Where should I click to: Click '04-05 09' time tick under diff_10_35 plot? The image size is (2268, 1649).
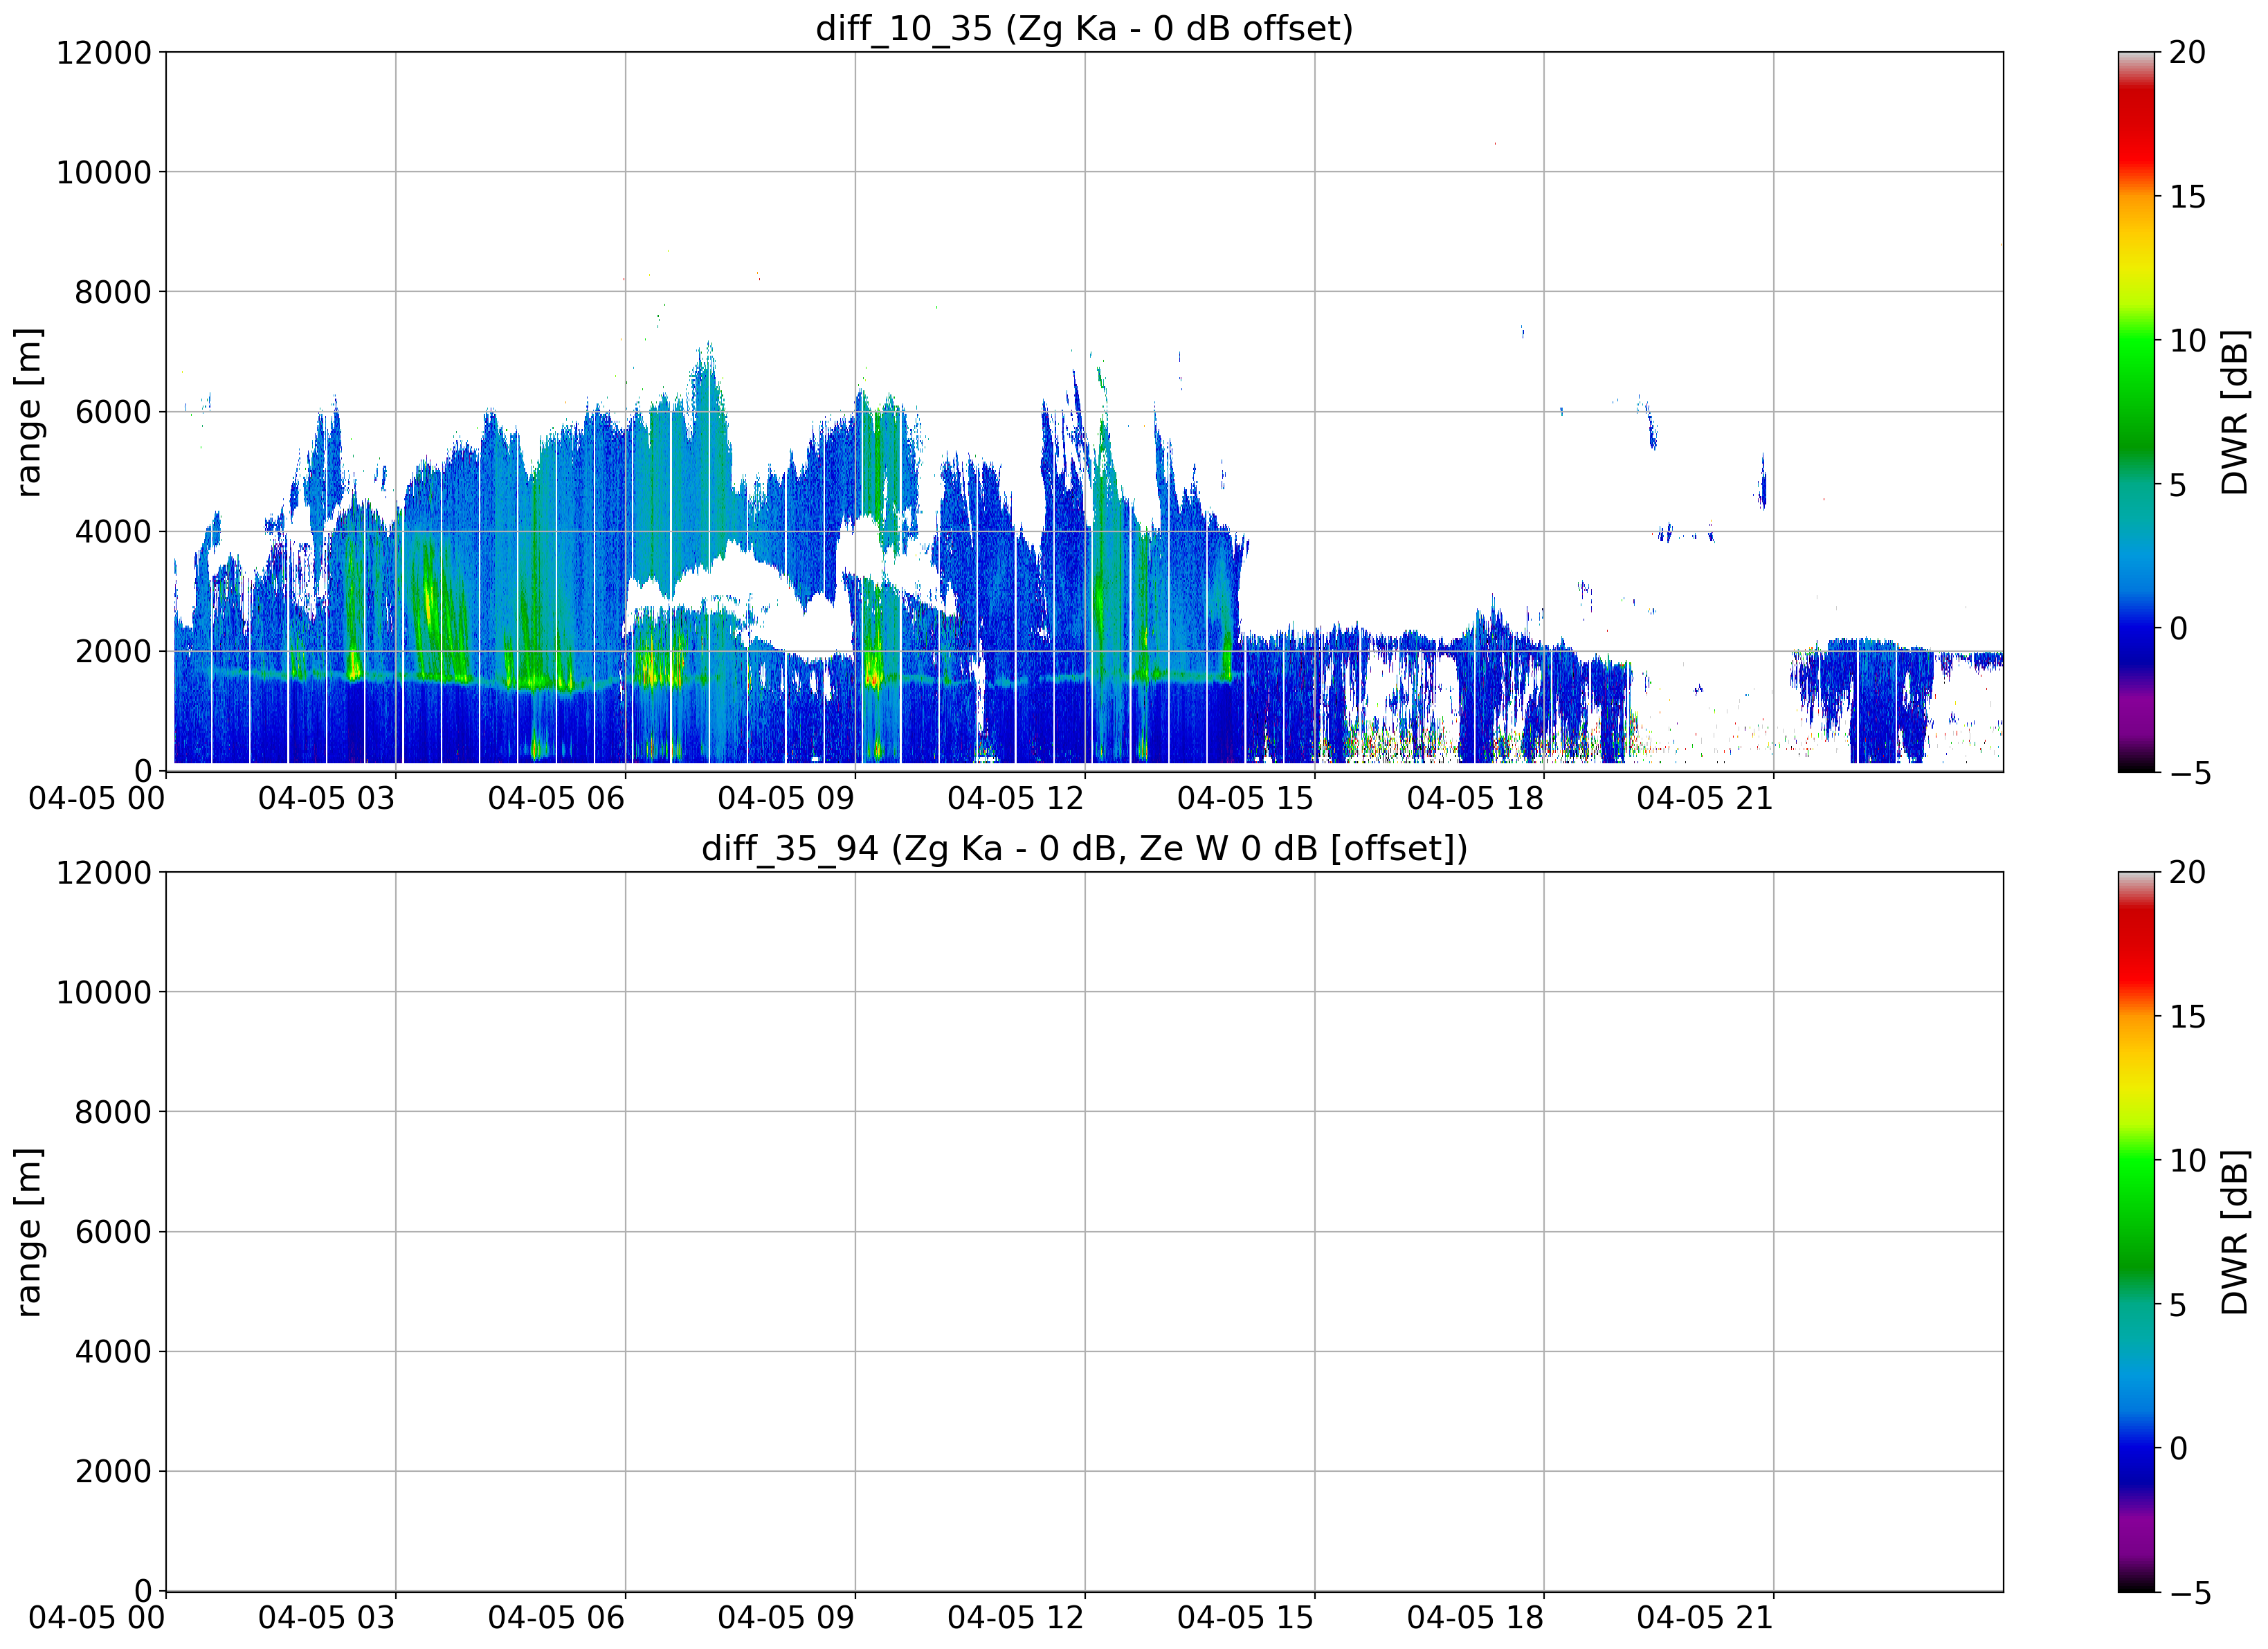pyautogui.click(x=786, y=798)
